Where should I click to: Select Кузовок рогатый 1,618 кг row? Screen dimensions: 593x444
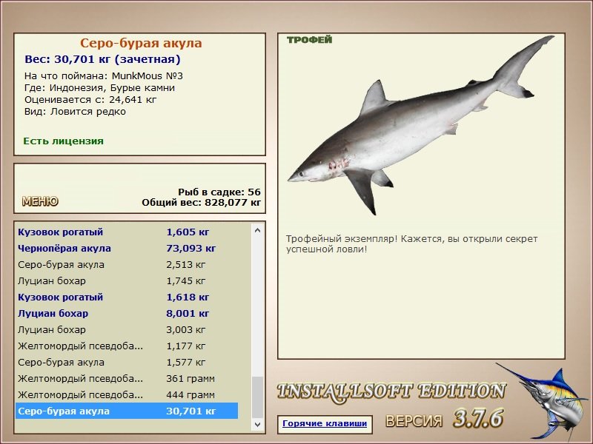[127, 297]
